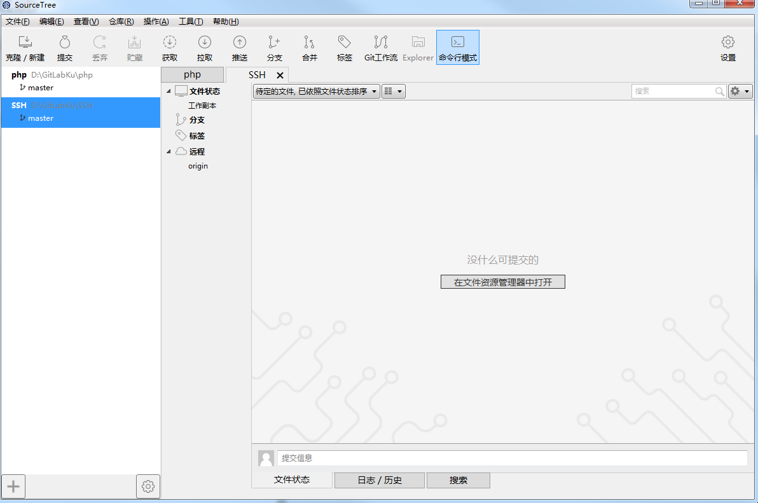Open the 仓库 menu

pyautogui.click(x=120, y=21)
